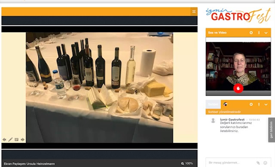The height and width of the screenshot is (167, 275).
Task: Click the red raise-hand button
Action: (x=238, y=88)
